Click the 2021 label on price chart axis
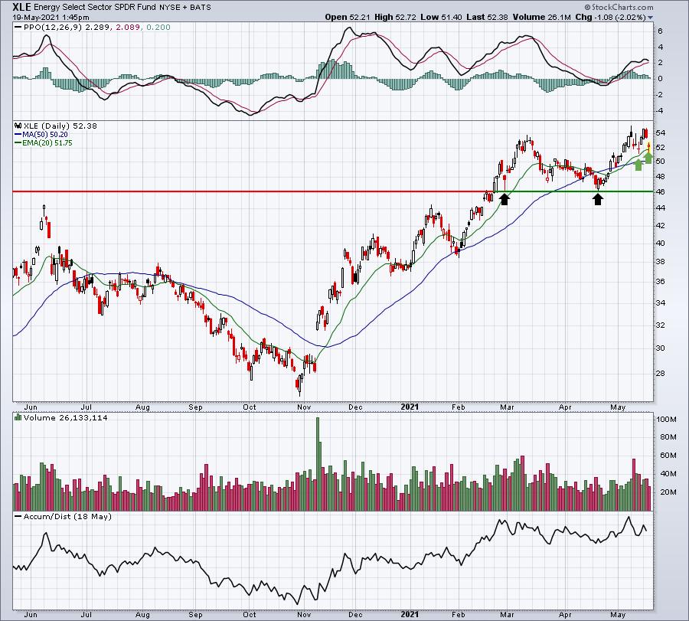The width and height of the screenshot is (689, 621). point(410,407)
